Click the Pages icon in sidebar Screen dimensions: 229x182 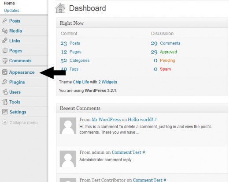[x=5, y=51]
